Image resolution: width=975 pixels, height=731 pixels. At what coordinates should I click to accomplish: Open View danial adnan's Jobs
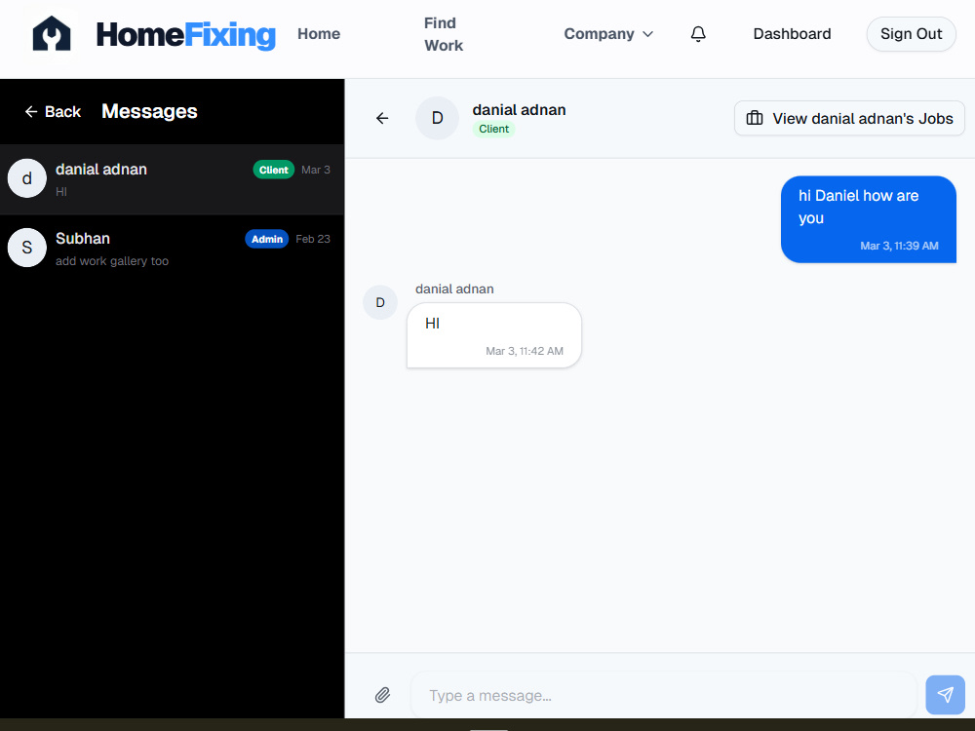(849, 118)
